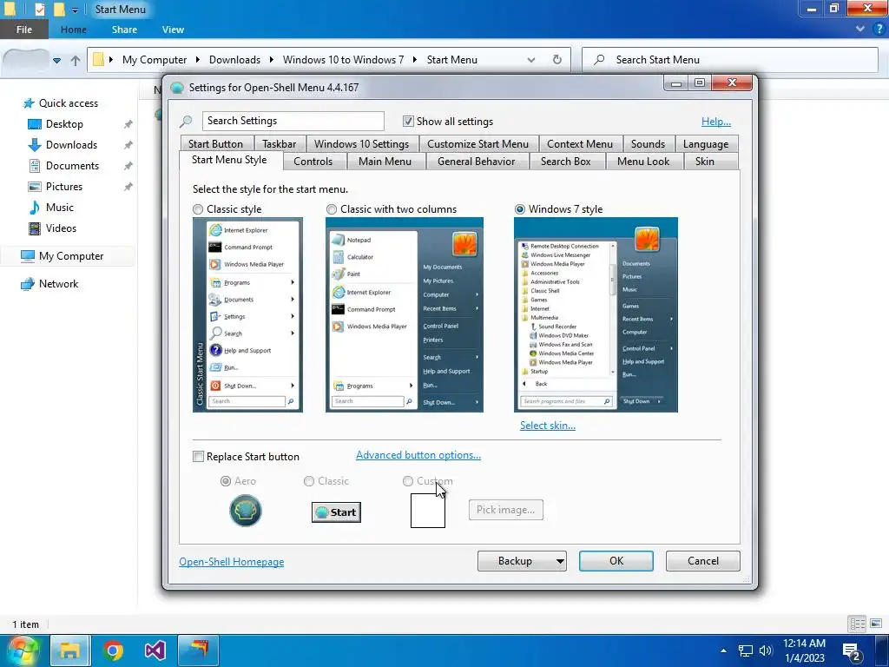Screen dimensions: 889x667
Task: Open Google Chrome from the taskbar
Action: coord(113,650)
